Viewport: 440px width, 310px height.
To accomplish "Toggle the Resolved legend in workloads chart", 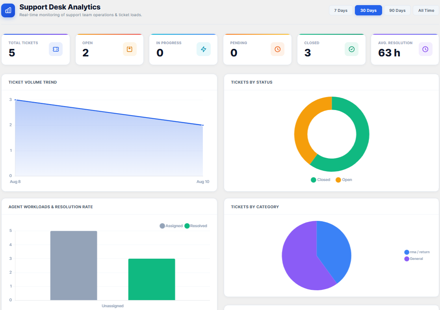I will 196,226.
